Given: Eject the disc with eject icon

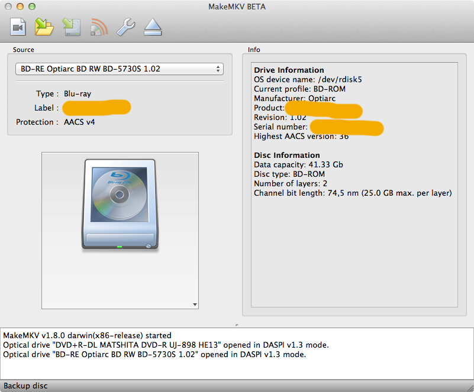Looking at the screenshot, I should click(153, 27).
